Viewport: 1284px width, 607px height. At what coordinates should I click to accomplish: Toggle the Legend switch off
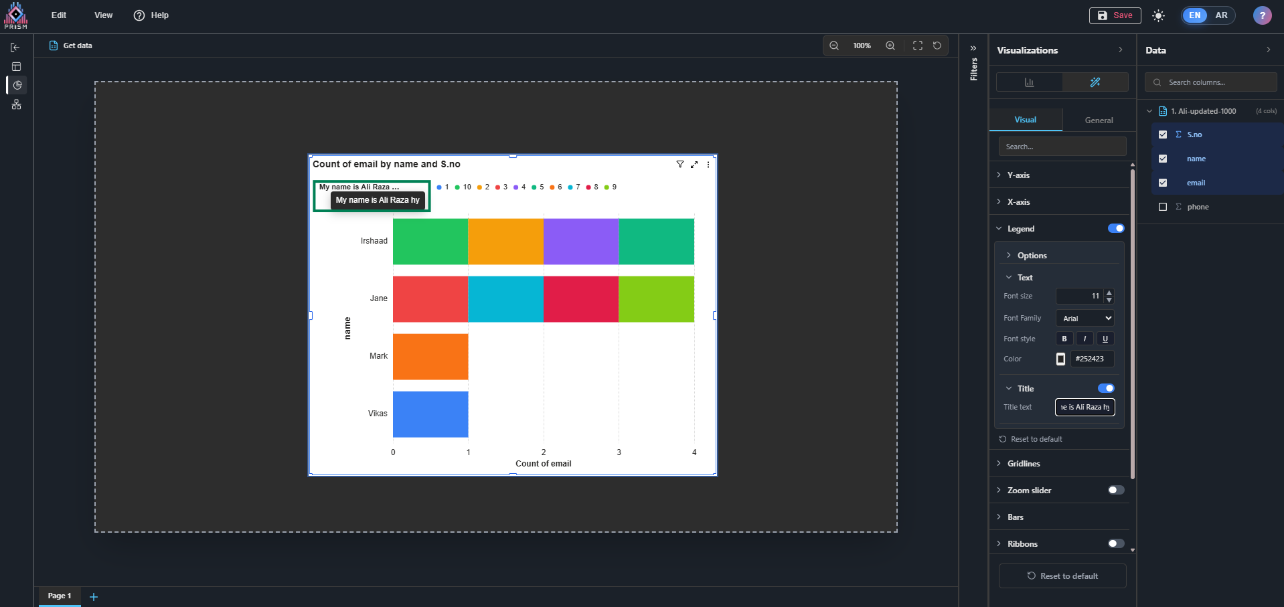[1116, 228]
